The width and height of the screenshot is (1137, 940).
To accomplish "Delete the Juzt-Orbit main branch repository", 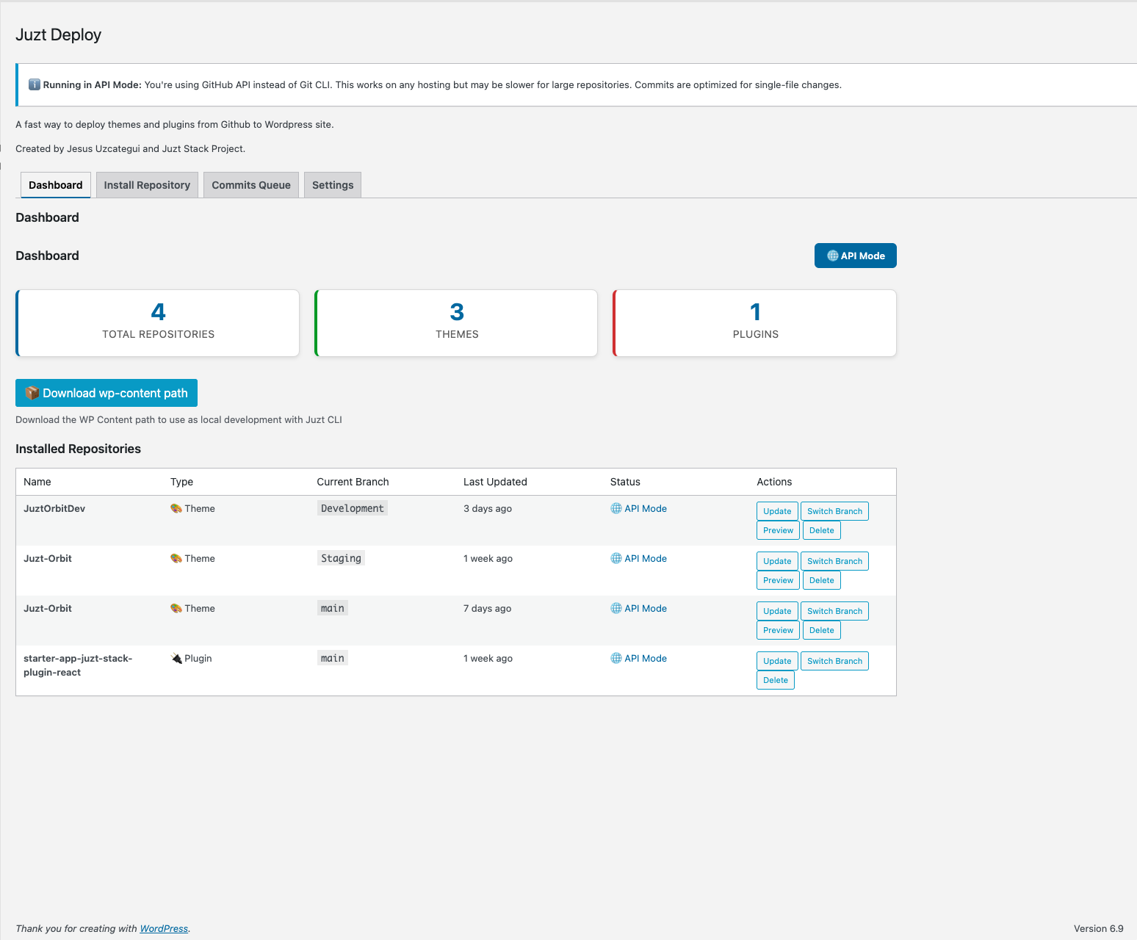I will [822, 630].
